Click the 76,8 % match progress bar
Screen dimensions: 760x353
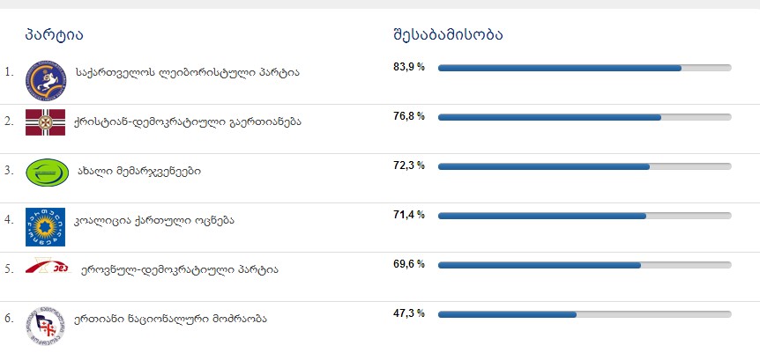584,117
